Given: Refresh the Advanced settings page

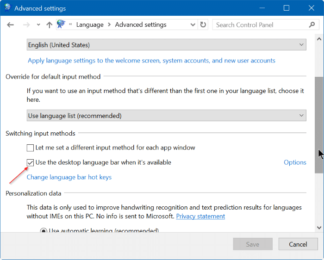Looking at the screenshot, I should (203, 25).
